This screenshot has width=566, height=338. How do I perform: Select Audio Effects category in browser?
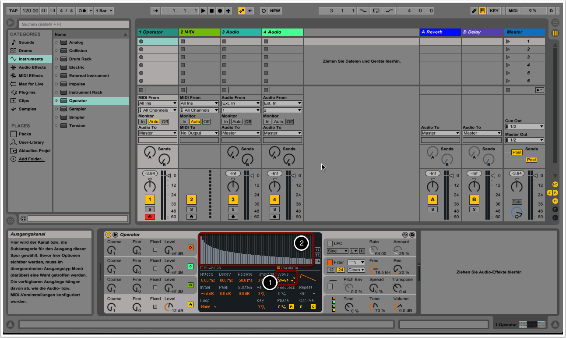click(32, 68)
